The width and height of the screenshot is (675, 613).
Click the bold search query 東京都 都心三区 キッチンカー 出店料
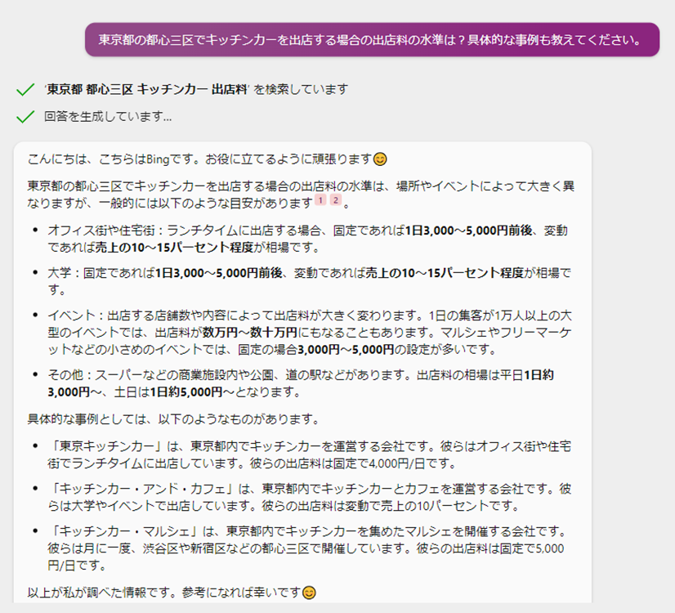tap(147, 89)
